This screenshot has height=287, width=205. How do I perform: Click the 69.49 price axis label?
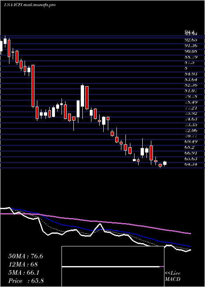click(x=191, y=141)
